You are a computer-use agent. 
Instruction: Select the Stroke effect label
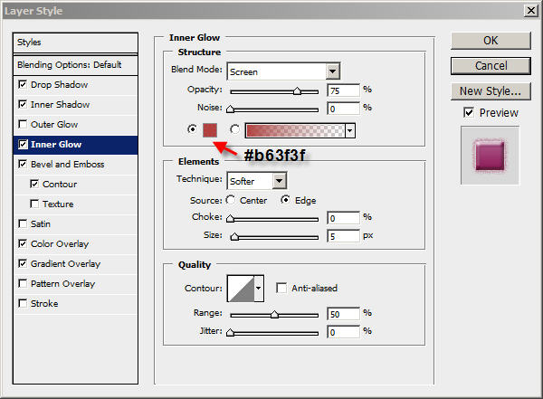coord(44,303)
